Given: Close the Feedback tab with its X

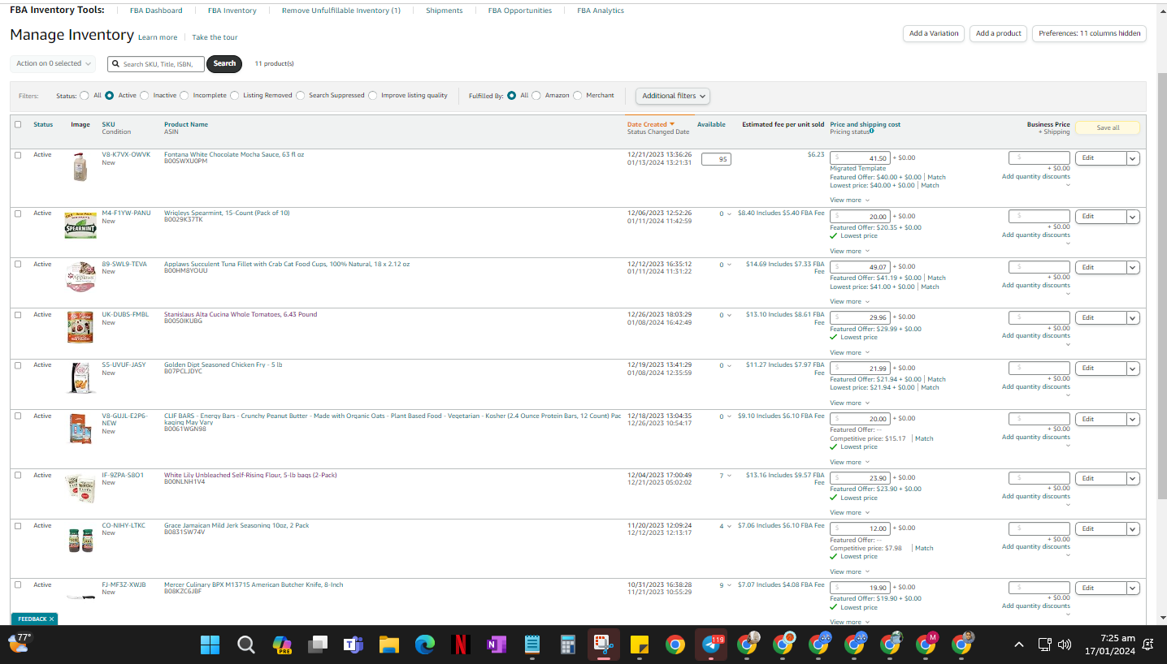Looking at the screenshot, I should click(51, 619).
